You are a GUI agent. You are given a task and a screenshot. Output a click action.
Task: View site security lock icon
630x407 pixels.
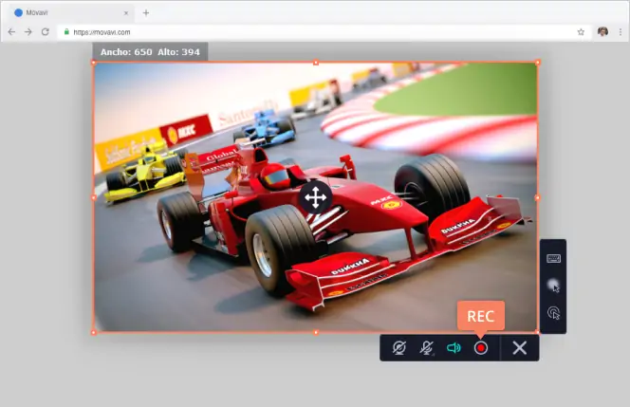[66, 31]
